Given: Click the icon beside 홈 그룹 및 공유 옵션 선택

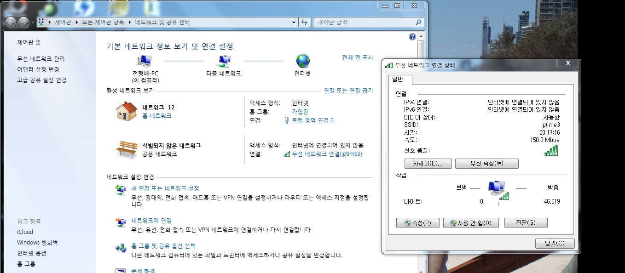Looking at the screenshot, I should pos(121,247).
